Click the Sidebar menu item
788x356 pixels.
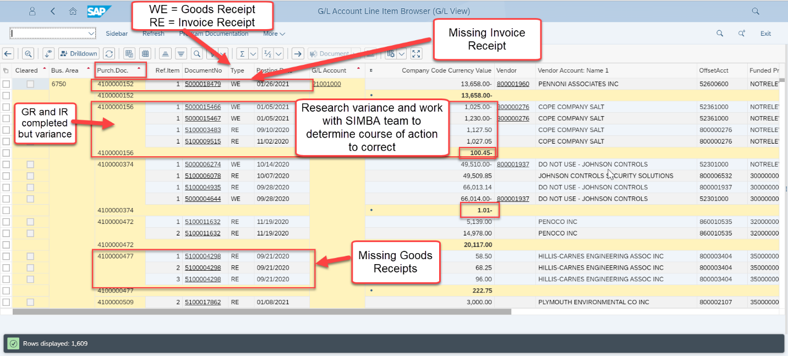coord(117,34)
